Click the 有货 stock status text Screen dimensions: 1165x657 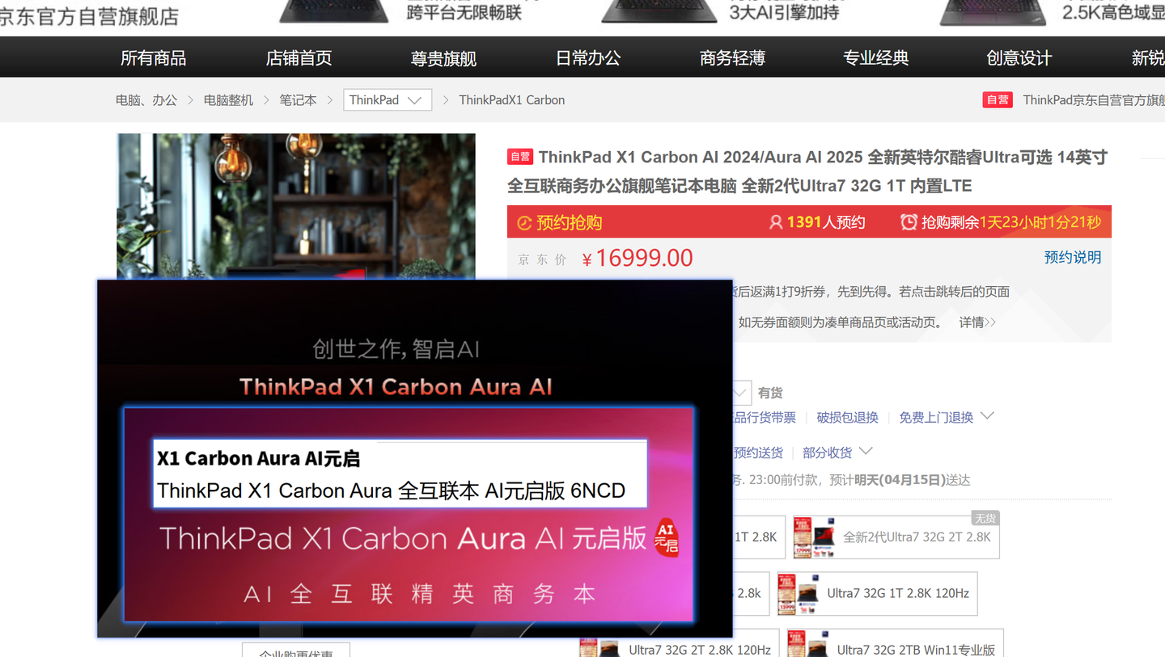coord(770,393)
